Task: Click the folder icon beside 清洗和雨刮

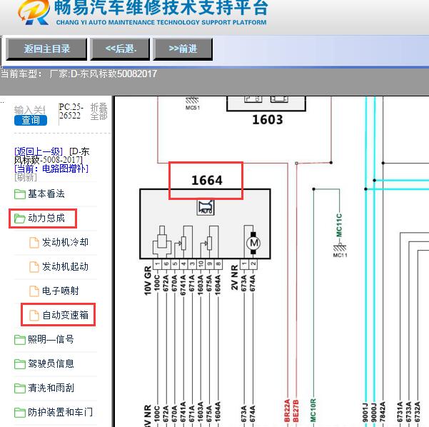Action: tap(20, 388)
